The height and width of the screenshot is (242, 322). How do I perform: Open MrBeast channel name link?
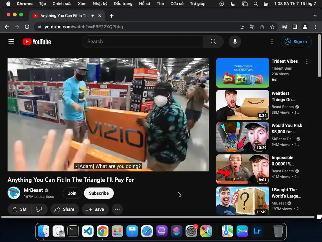coord(33,190)
